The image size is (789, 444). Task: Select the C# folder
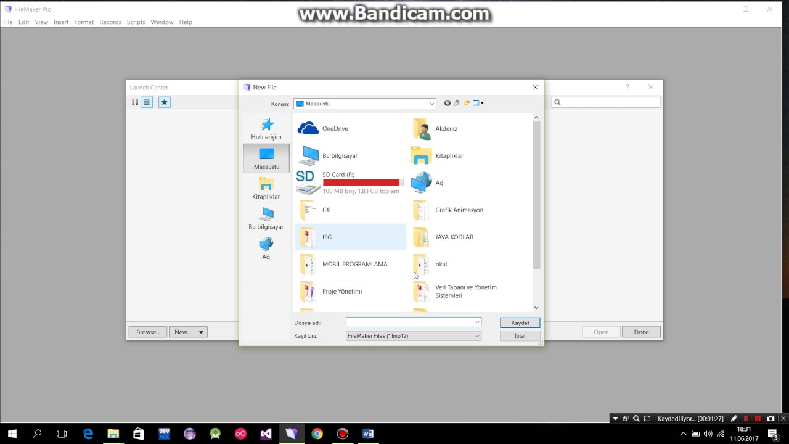coord(350,210)
